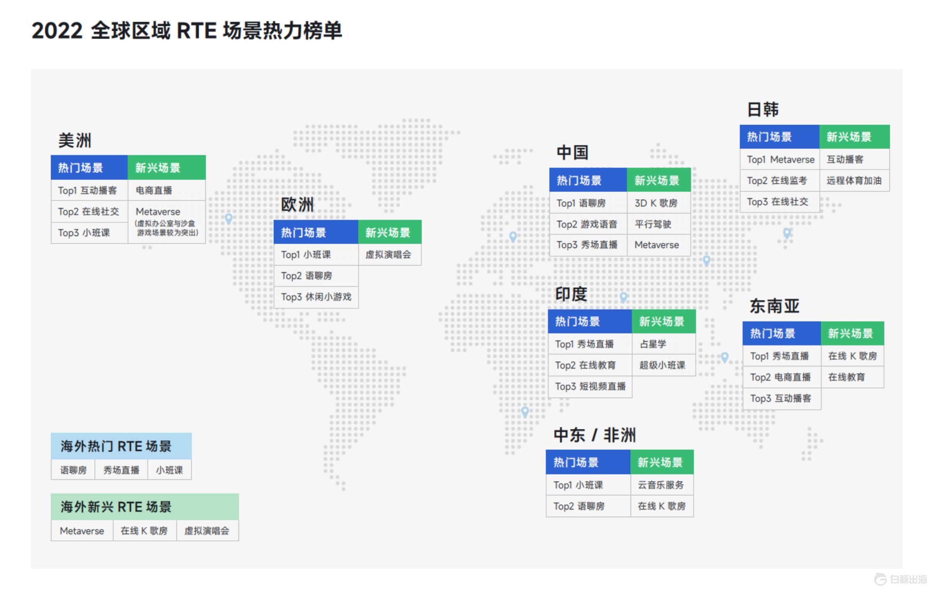Click the map pin left of 东南亚 table
The image size is (933, 592).
point(724,357)
